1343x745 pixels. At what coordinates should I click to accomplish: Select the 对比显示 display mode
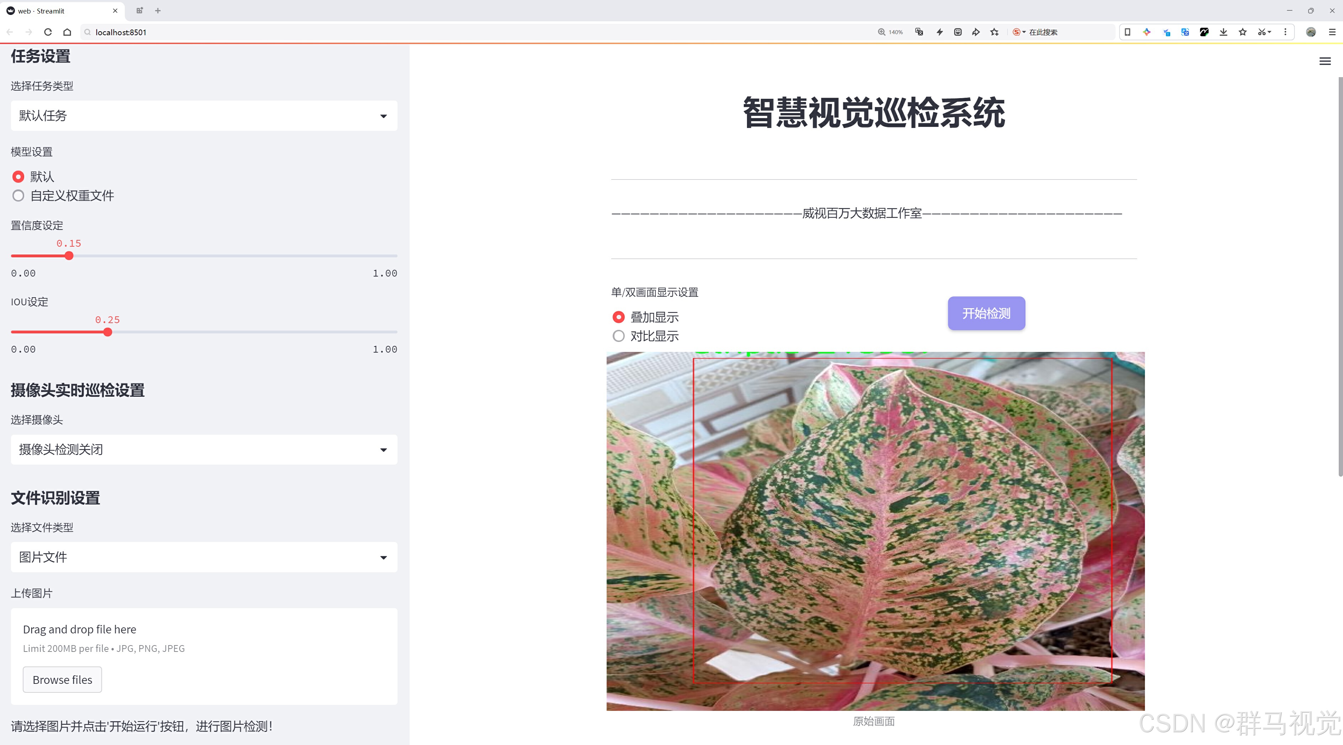click(618, 336)
